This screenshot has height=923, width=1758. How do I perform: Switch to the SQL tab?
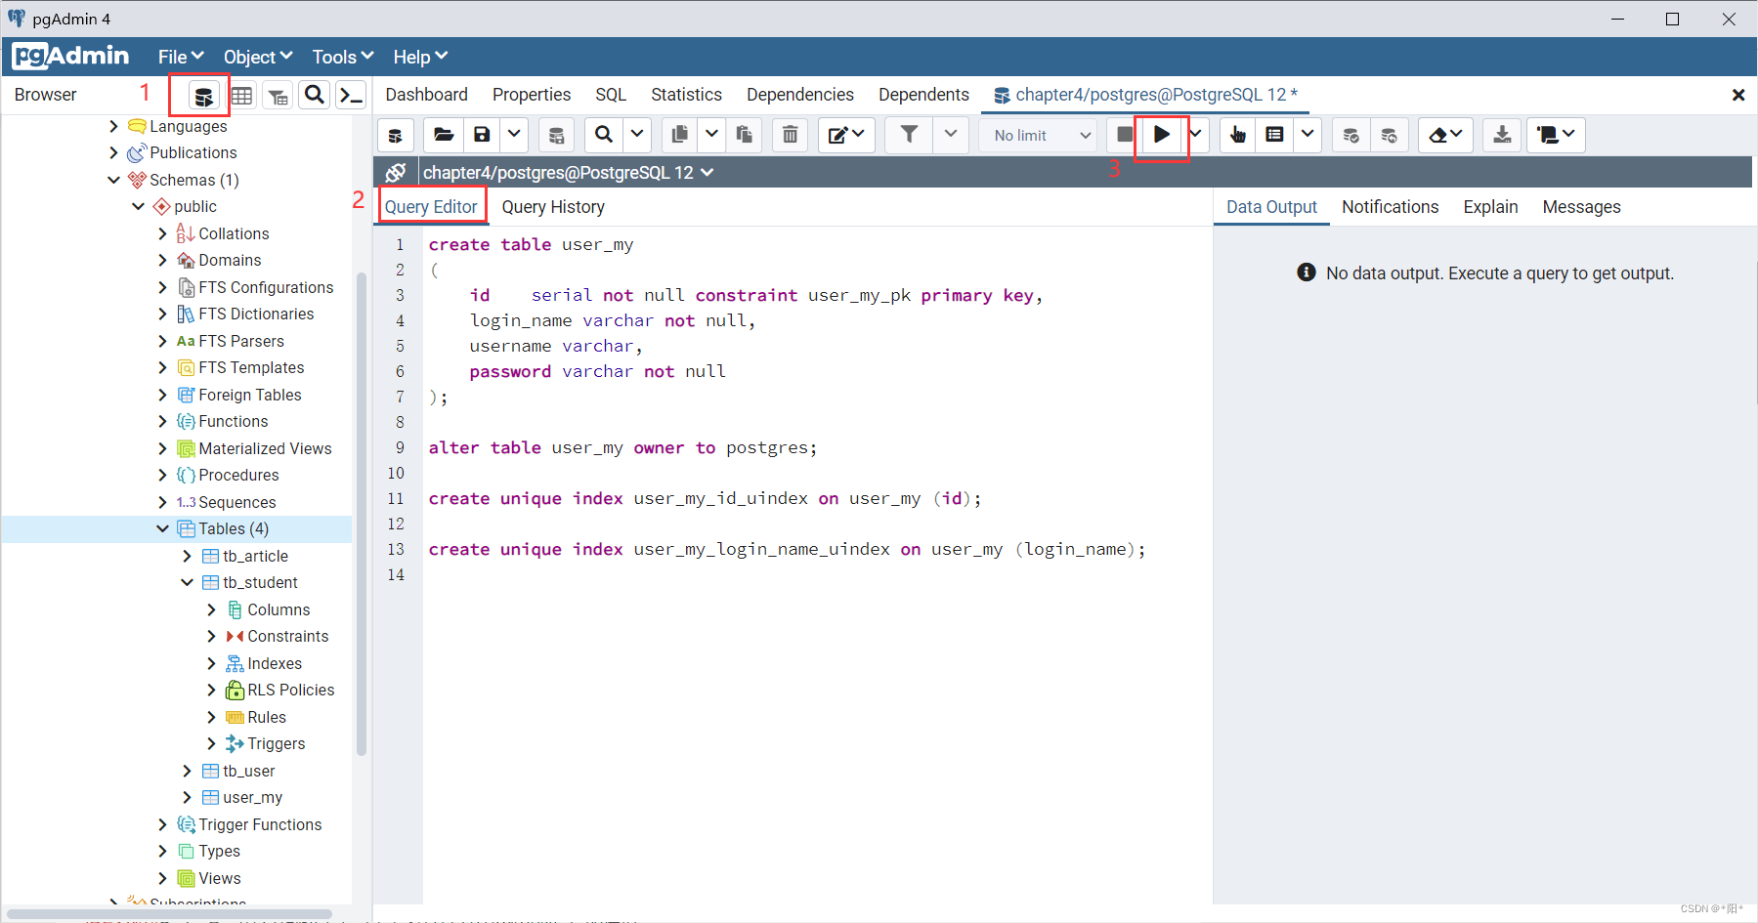(611, 95)
